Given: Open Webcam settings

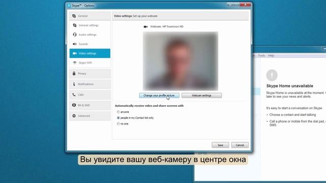Looking at the screenshot, I should 202,96.
